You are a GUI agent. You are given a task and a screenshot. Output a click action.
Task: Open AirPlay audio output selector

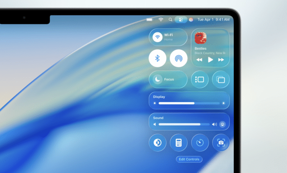pyautogui.click(x=223, y=124)
